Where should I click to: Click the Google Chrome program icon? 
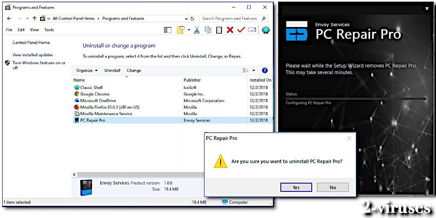click(77, 94)
